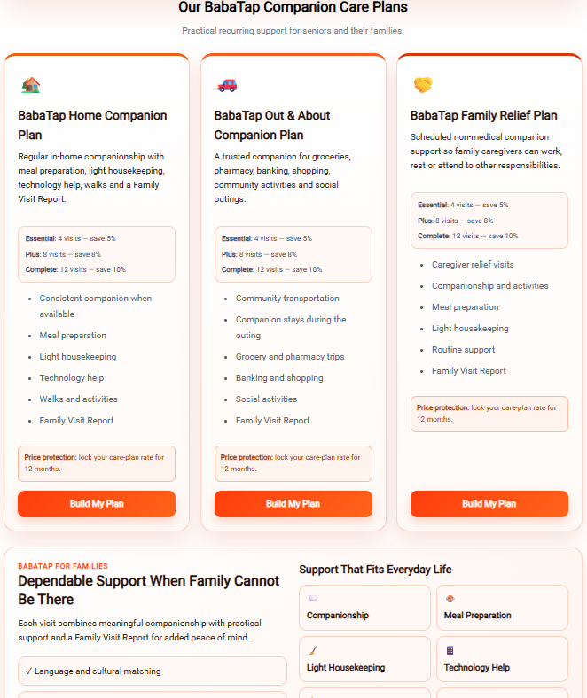Click the Complete 12 visits line in Home Companion
This screenshot has height=698, width=587.
click(x=75, y=270)
